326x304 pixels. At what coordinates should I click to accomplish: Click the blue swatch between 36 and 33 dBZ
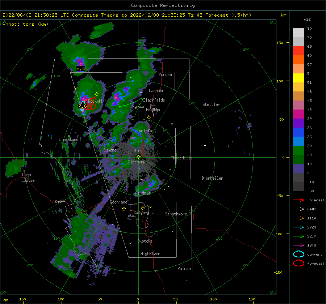pyautogui.click(x=298, y=132)
